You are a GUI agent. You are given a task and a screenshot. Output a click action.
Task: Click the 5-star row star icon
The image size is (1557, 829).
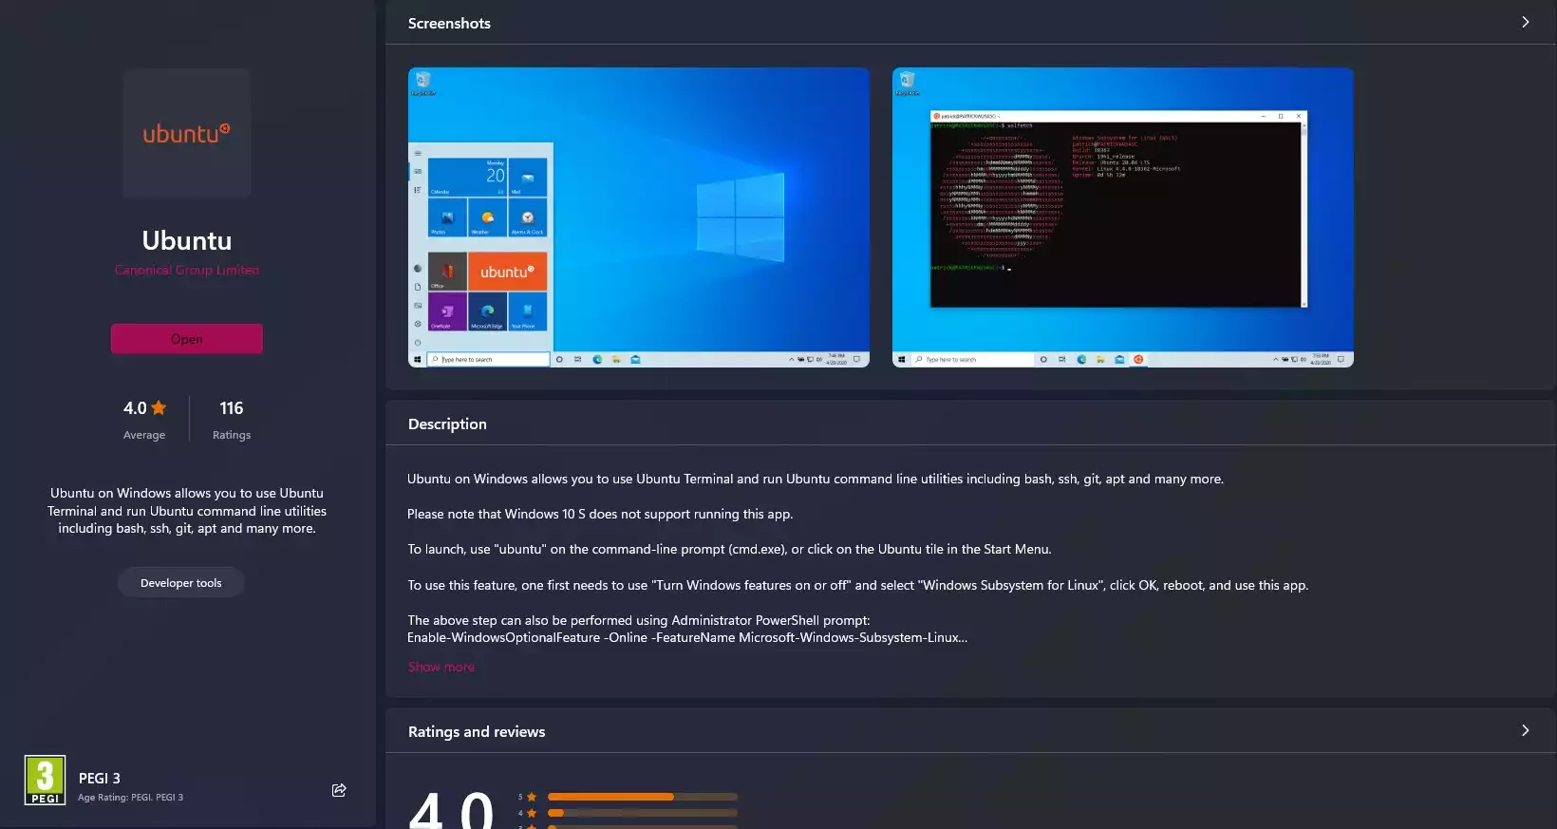point(532,797)
